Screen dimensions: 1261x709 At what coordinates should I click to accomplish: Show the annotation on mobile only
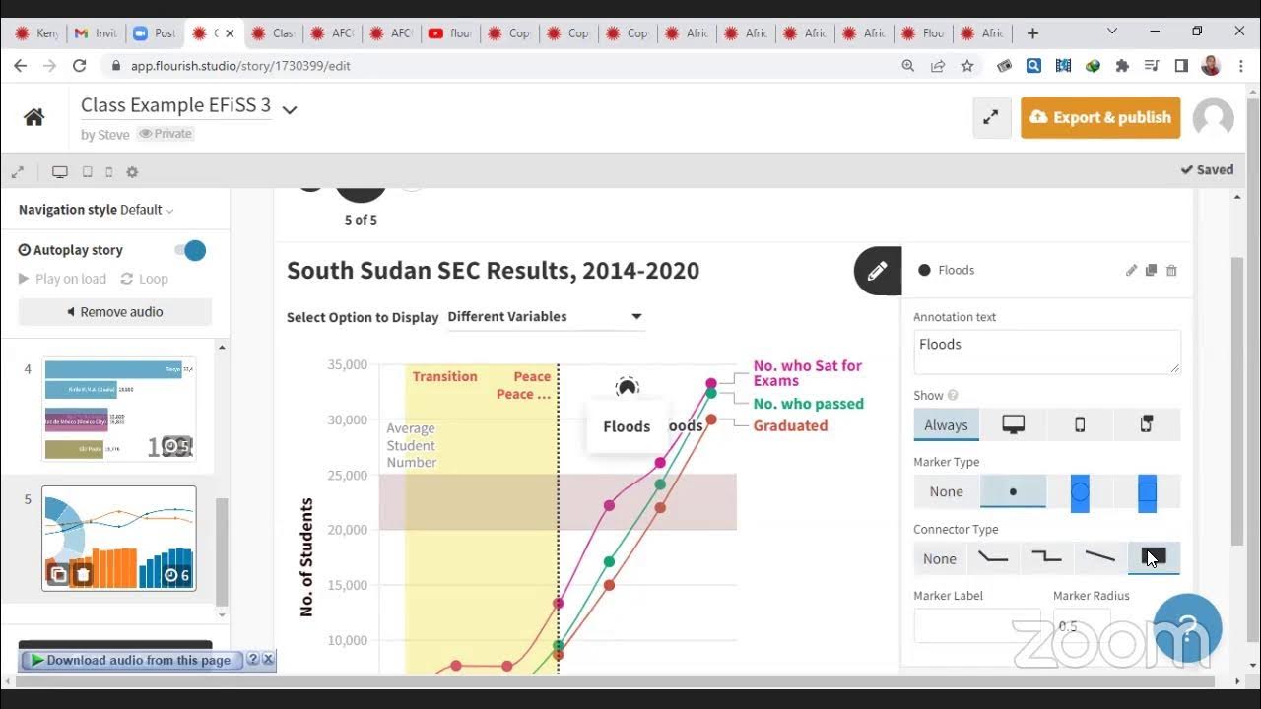(x=1080, y=424)
